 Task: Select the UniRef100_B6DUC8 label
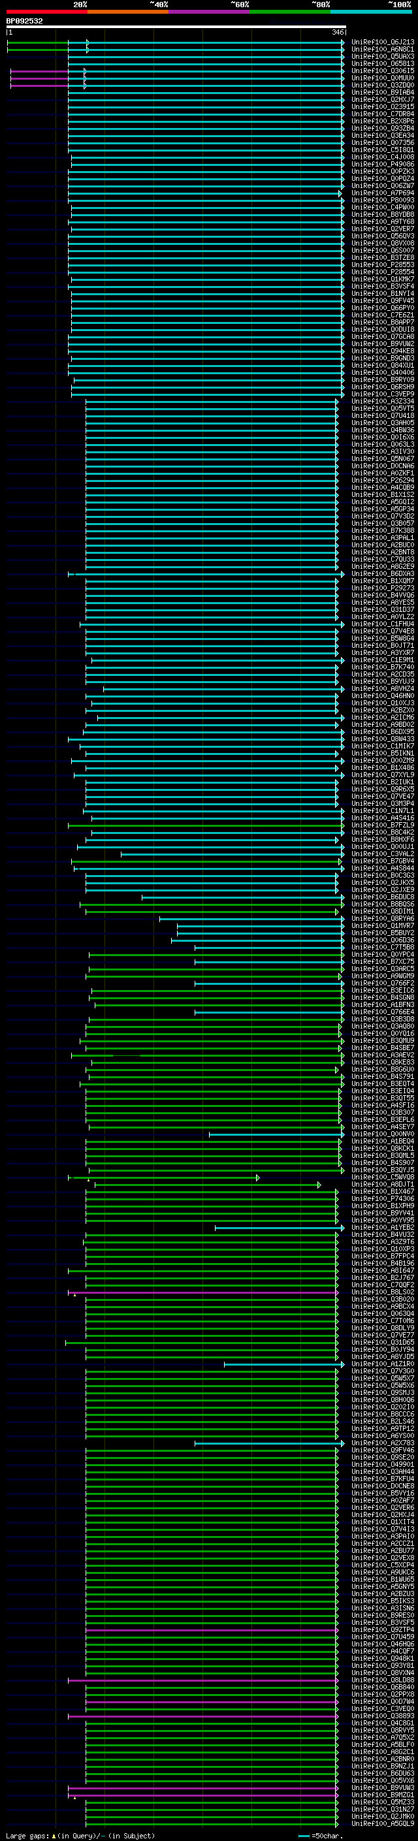pos(382,897)
